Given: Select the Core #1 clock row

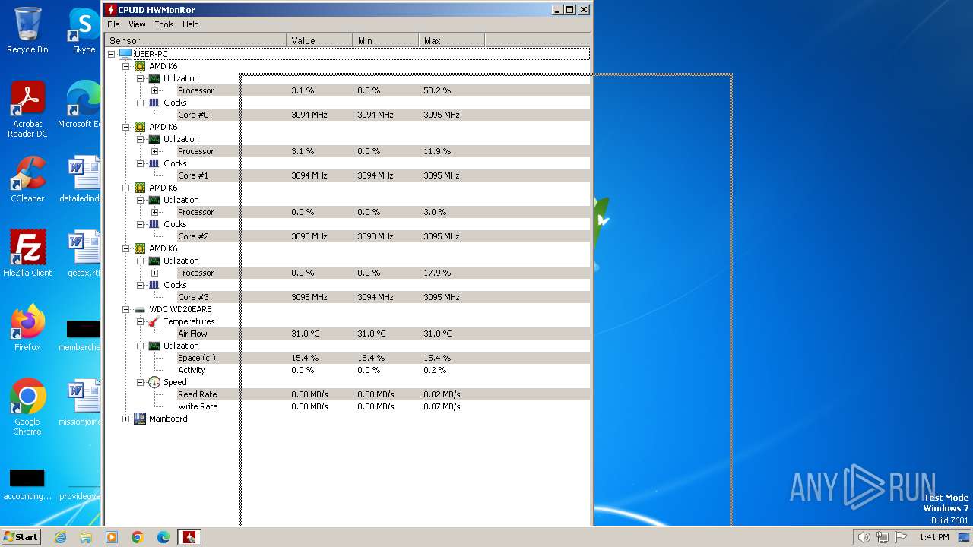Looking at the screenshot, I should (383, 175).
